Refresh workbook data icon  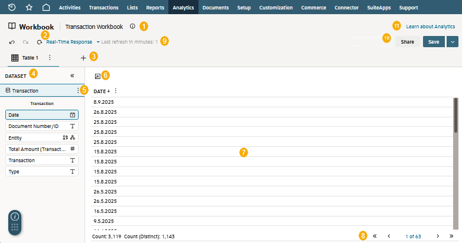coord(39,42)
